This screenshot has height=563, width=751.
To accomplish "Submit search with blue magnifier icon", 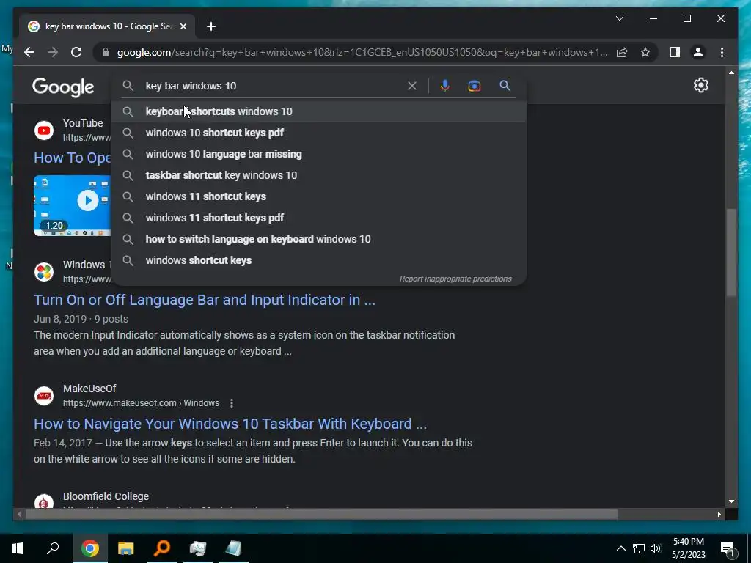I will tap(505, 86).
